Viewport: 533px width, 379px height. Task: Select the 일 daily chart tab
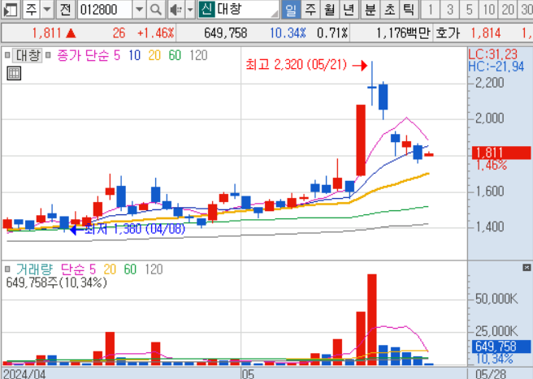(291, 10)
